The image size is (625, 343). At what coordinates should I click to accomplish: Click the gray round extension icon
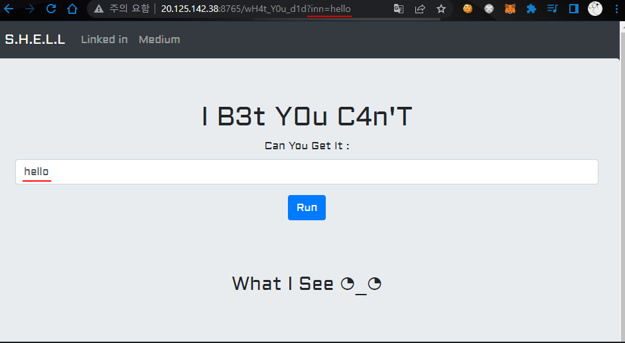click(489, 9)
